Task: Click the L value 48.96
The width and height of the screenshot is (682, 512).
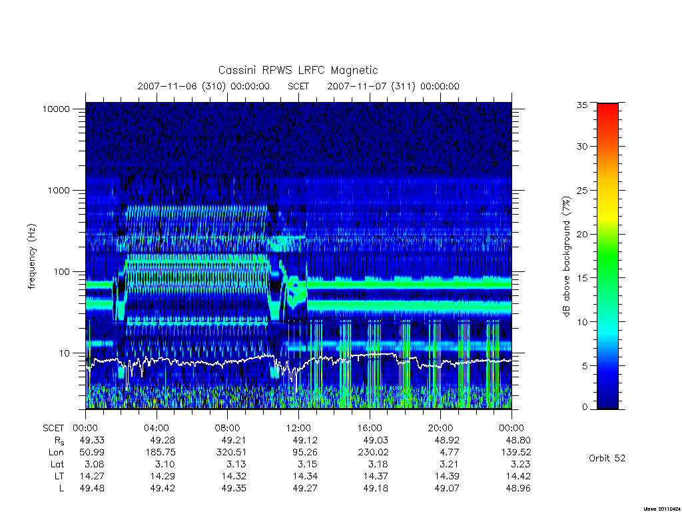Action: tap(518, 489)
